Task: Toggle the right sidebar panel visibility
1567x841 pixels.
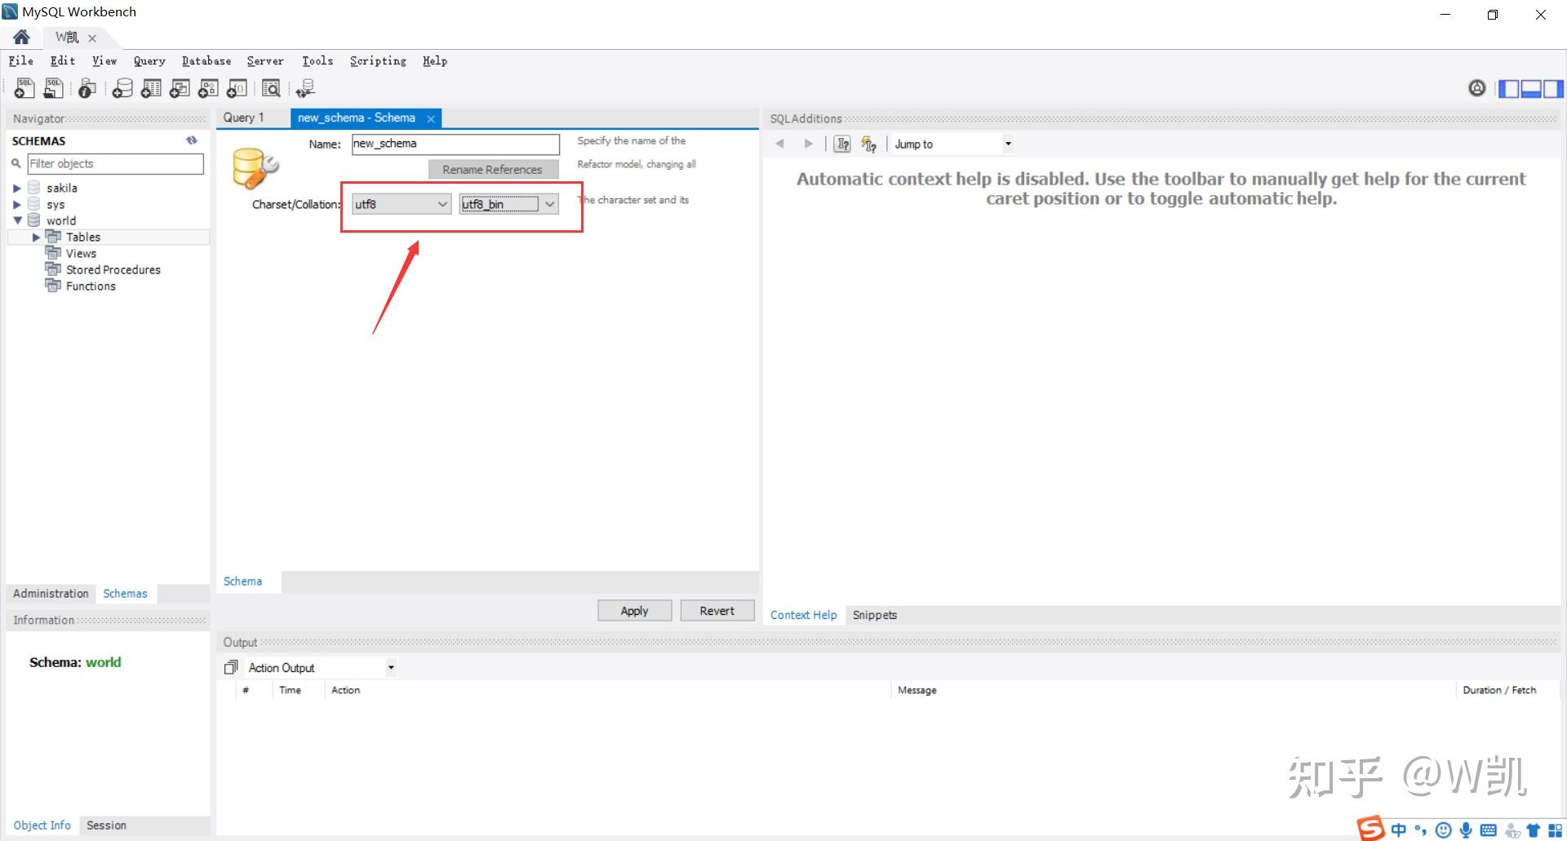Action: [x=1553, y=88]
